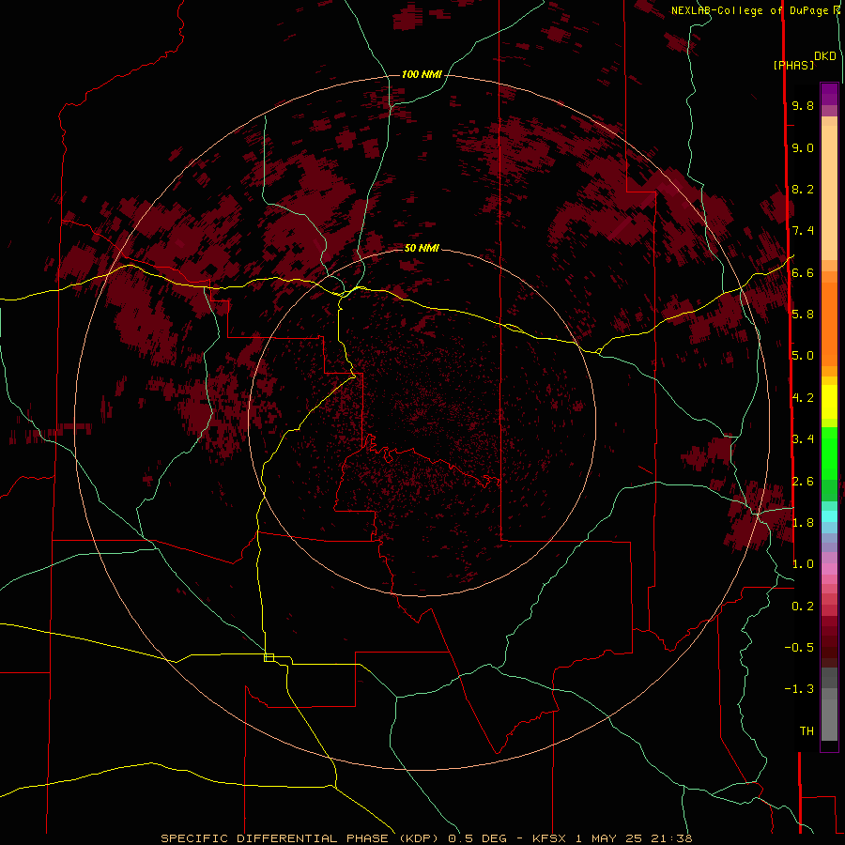The height and width of the screenshot is (845, 845).
Task: Click the DKD label above the color scale
Action: pyautogui.click(x=825, y=56)
